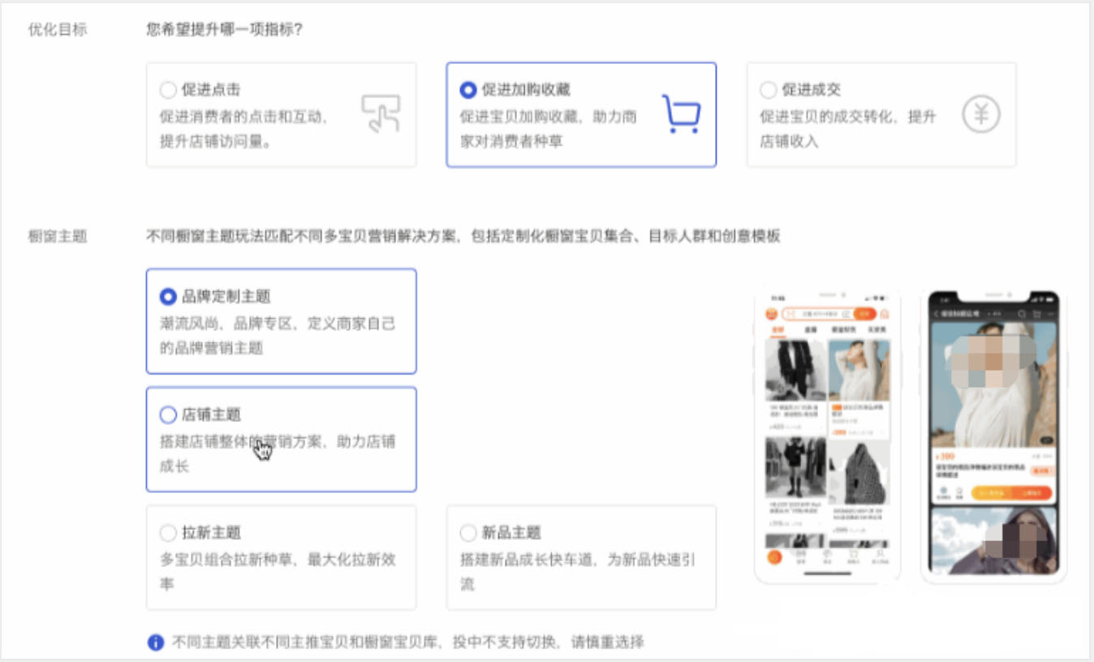This screenshot has width=1094, height=662.
Task: Click the orange home button in the left phone bottom nav
Action: tap(774, 557)
